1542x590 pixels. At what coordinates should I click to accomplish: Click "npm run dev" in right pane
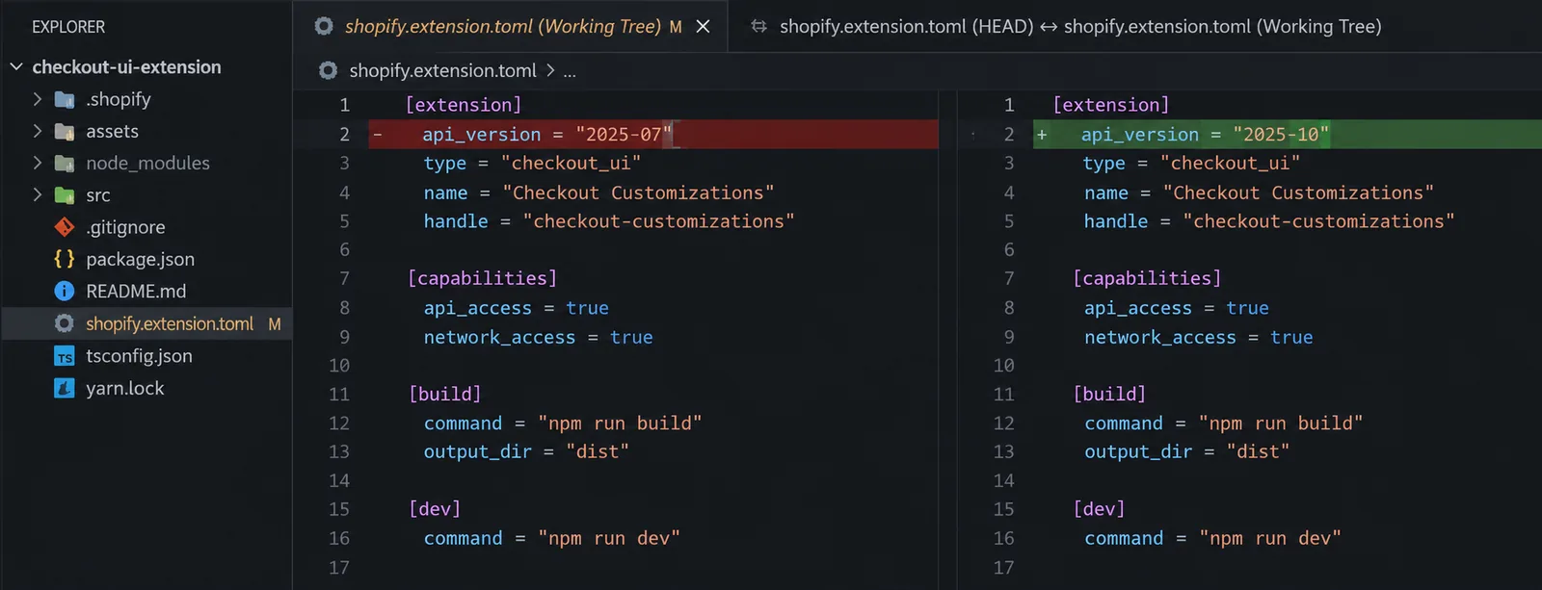[x=1269, y=538]
